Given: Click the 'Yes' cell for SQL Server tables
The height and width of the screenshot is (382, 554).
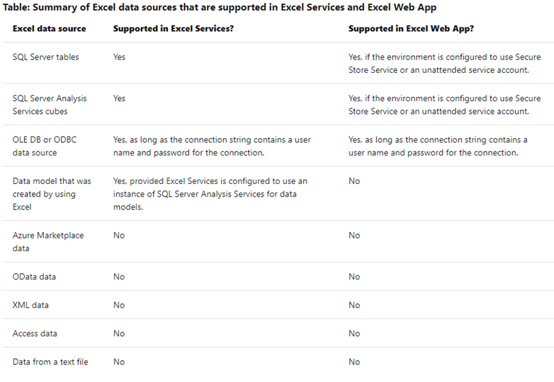Looking at the screenshot, I should (x=119, y=57).
